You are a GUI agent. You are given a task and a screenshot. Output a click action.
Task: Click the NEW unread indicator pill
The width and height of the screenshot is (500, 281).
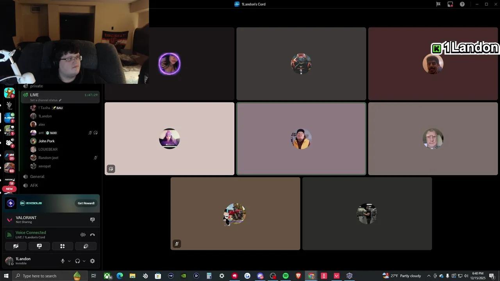click(x=9, y=189)
